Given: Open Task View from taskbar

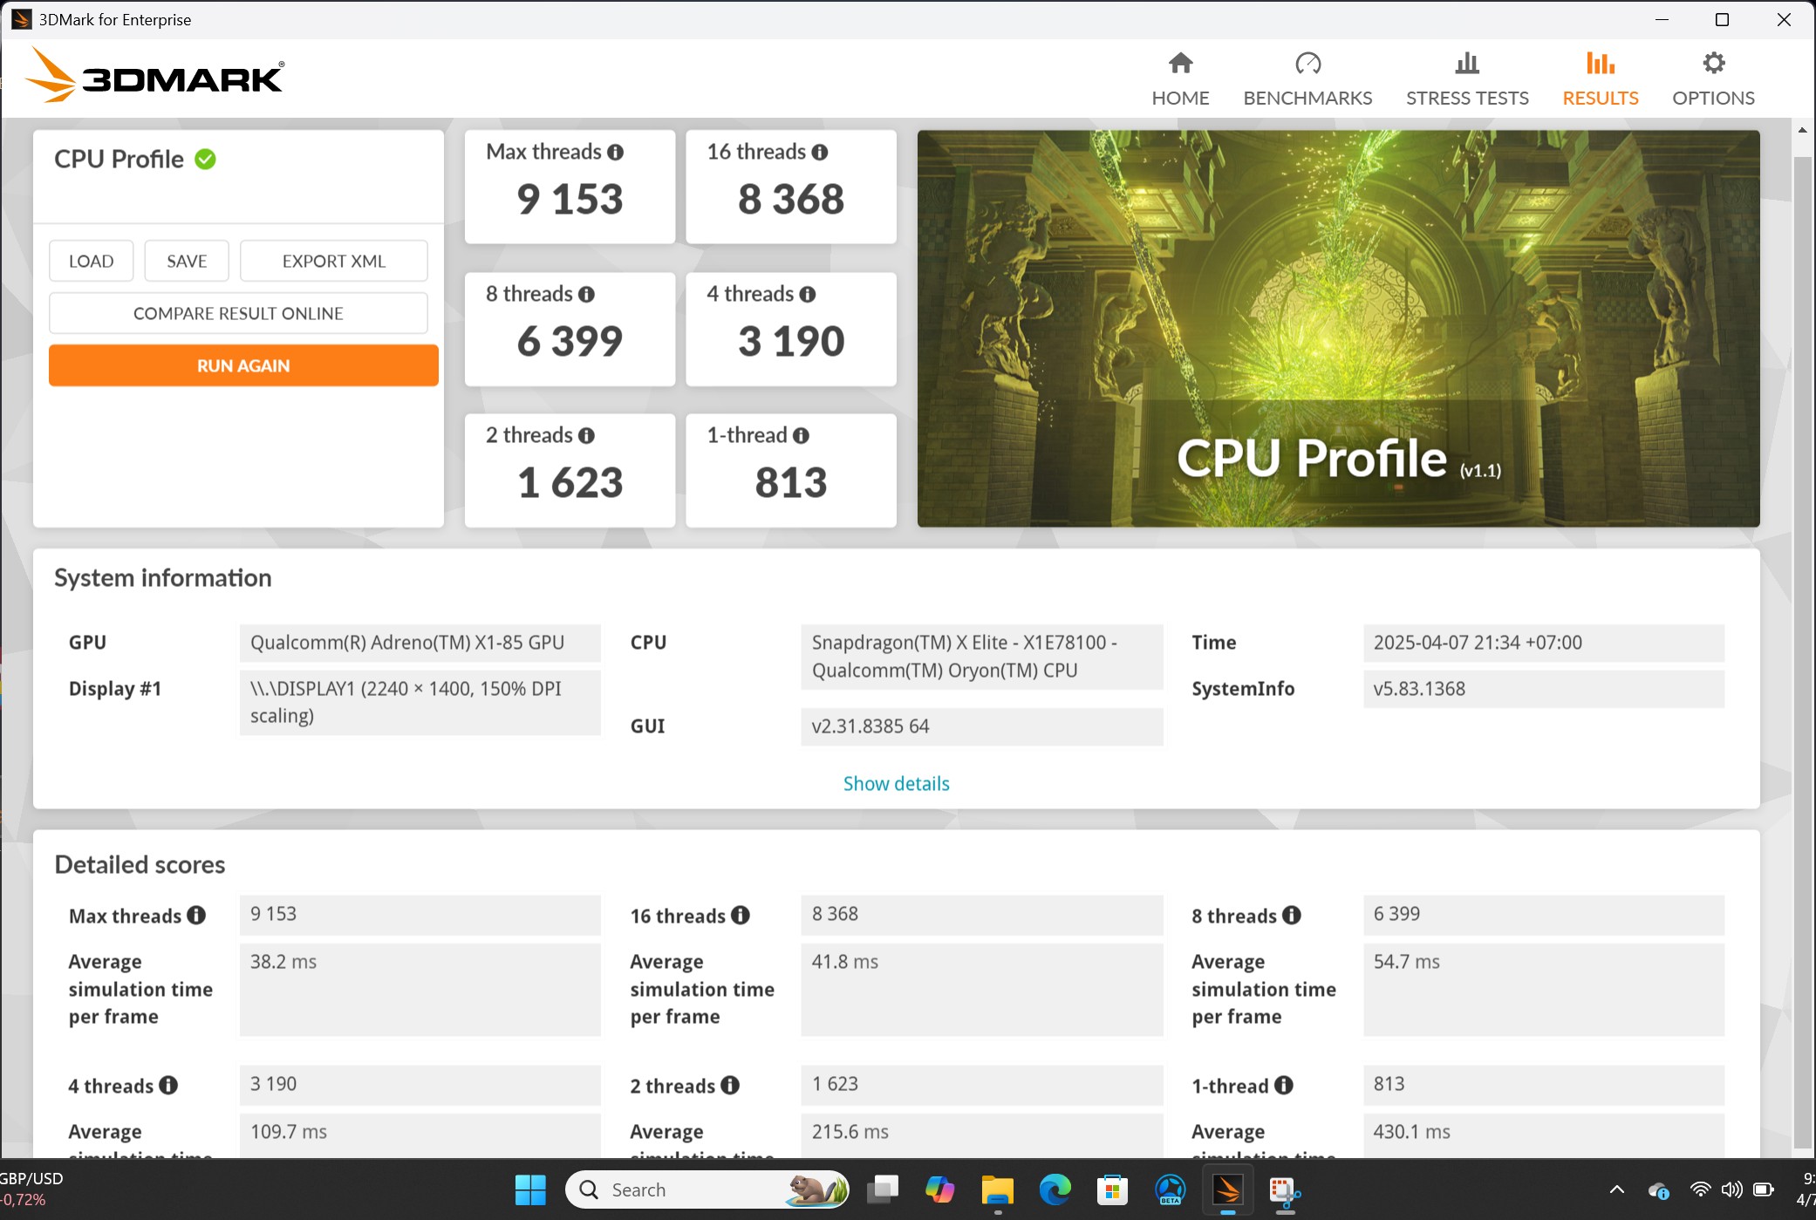Looking at the screenshot, I should tap(883, 1189).
